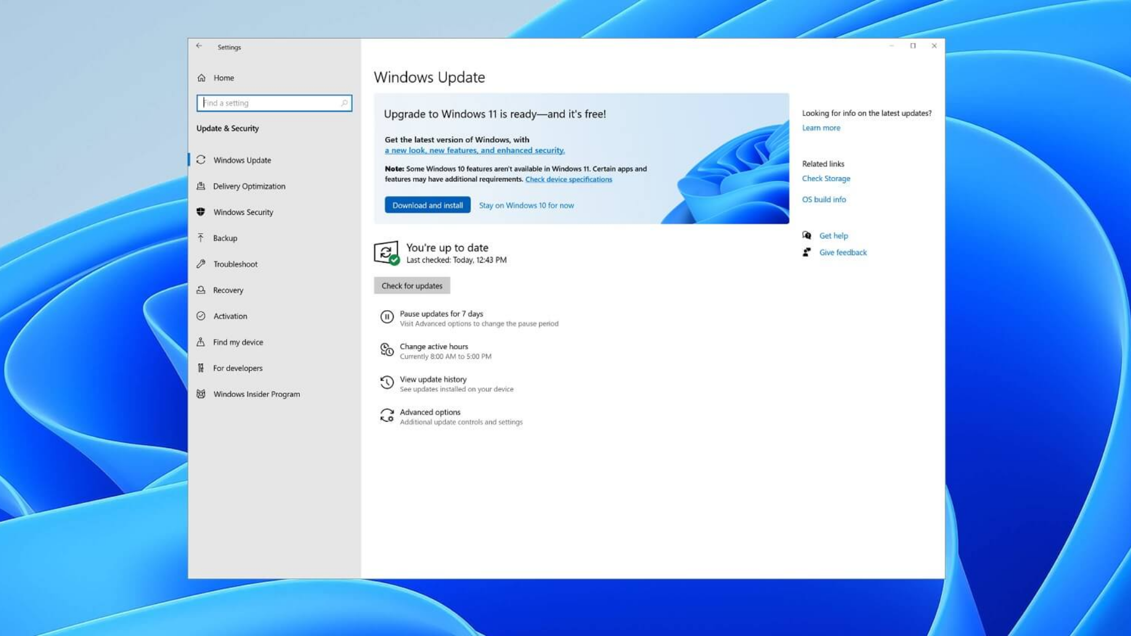Click the Activation checkmark circle icon
Viewport: 1131px width, 636px height.
pos(201,316)
